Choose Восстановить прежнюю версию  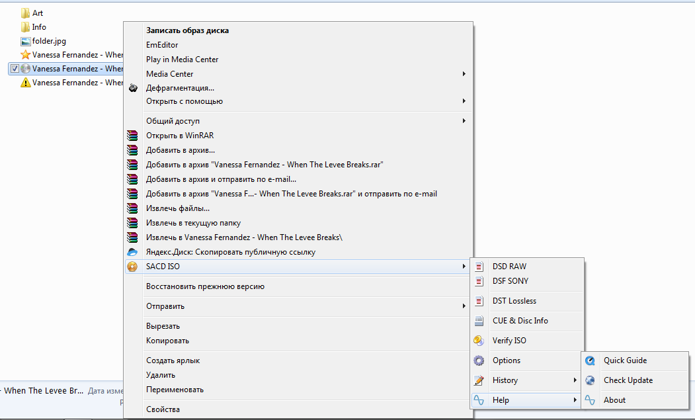click(205, 286)
